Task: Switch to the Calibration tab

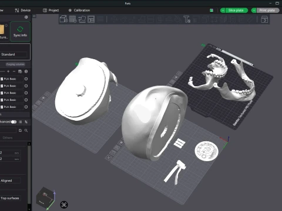Action: (79, 11)
